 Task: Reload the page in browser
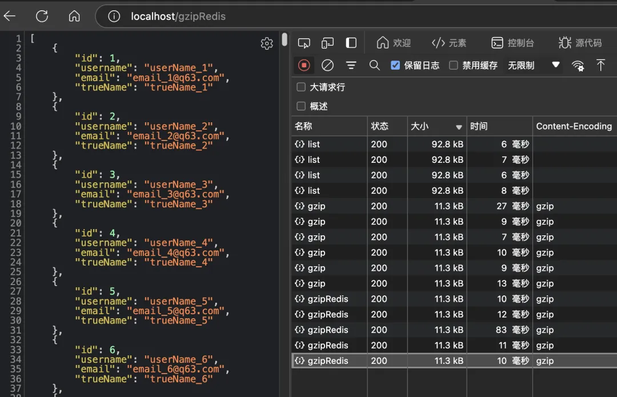pos(42,16)
